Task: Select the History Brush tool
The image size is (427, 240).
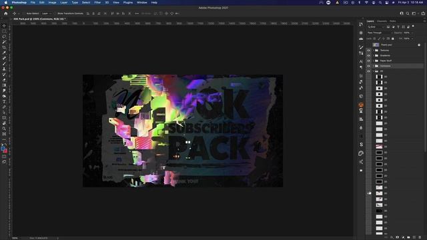Action: [x=4, y=75]
